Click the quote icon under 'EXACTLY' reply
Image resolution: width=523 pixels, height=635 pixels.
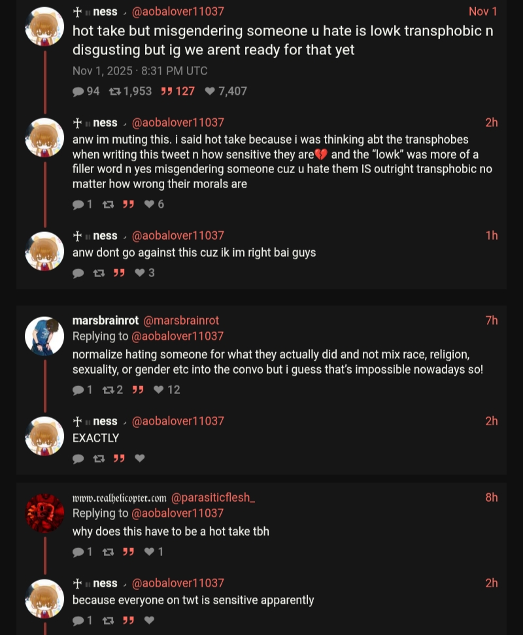point(119,458)
